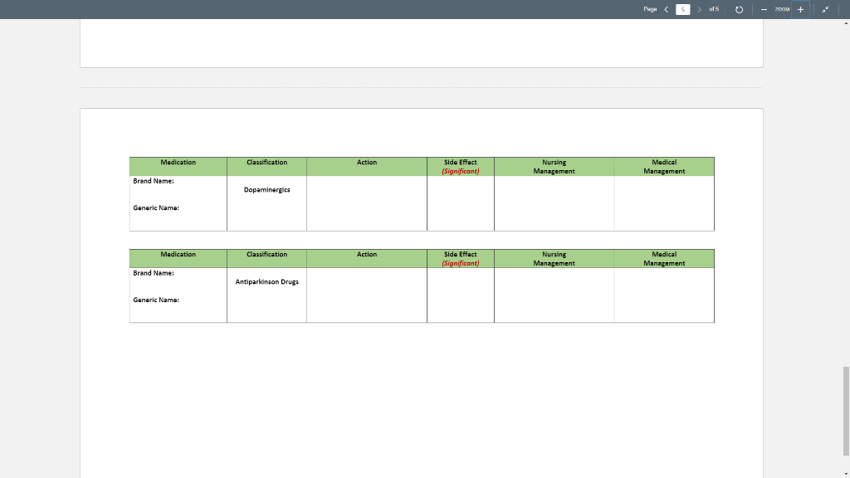This screenshot has height=478, width=850.
Task: Rotate the document with the rotate icon
Action: tap(739, 9)
